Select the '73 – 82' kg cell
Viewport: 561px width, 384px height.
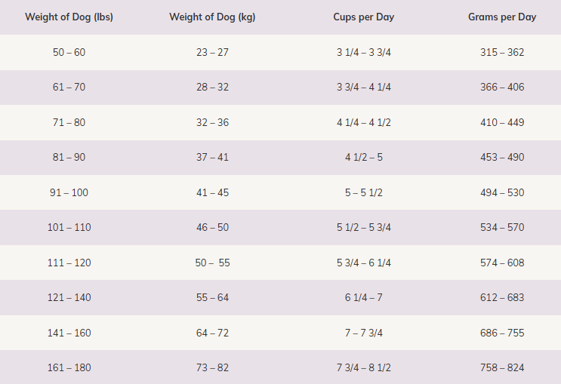point(212,368)
